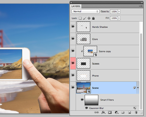Viewport: 146px width, 117px height.
Task: Toggle Smart Filters visibility eye
Action: pos(82,100)
